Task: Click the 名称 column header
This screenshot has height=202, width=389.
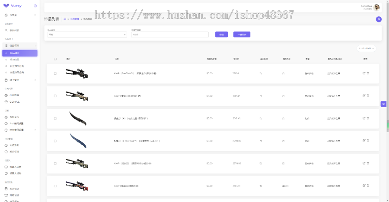Action: (x=117, y=59)
